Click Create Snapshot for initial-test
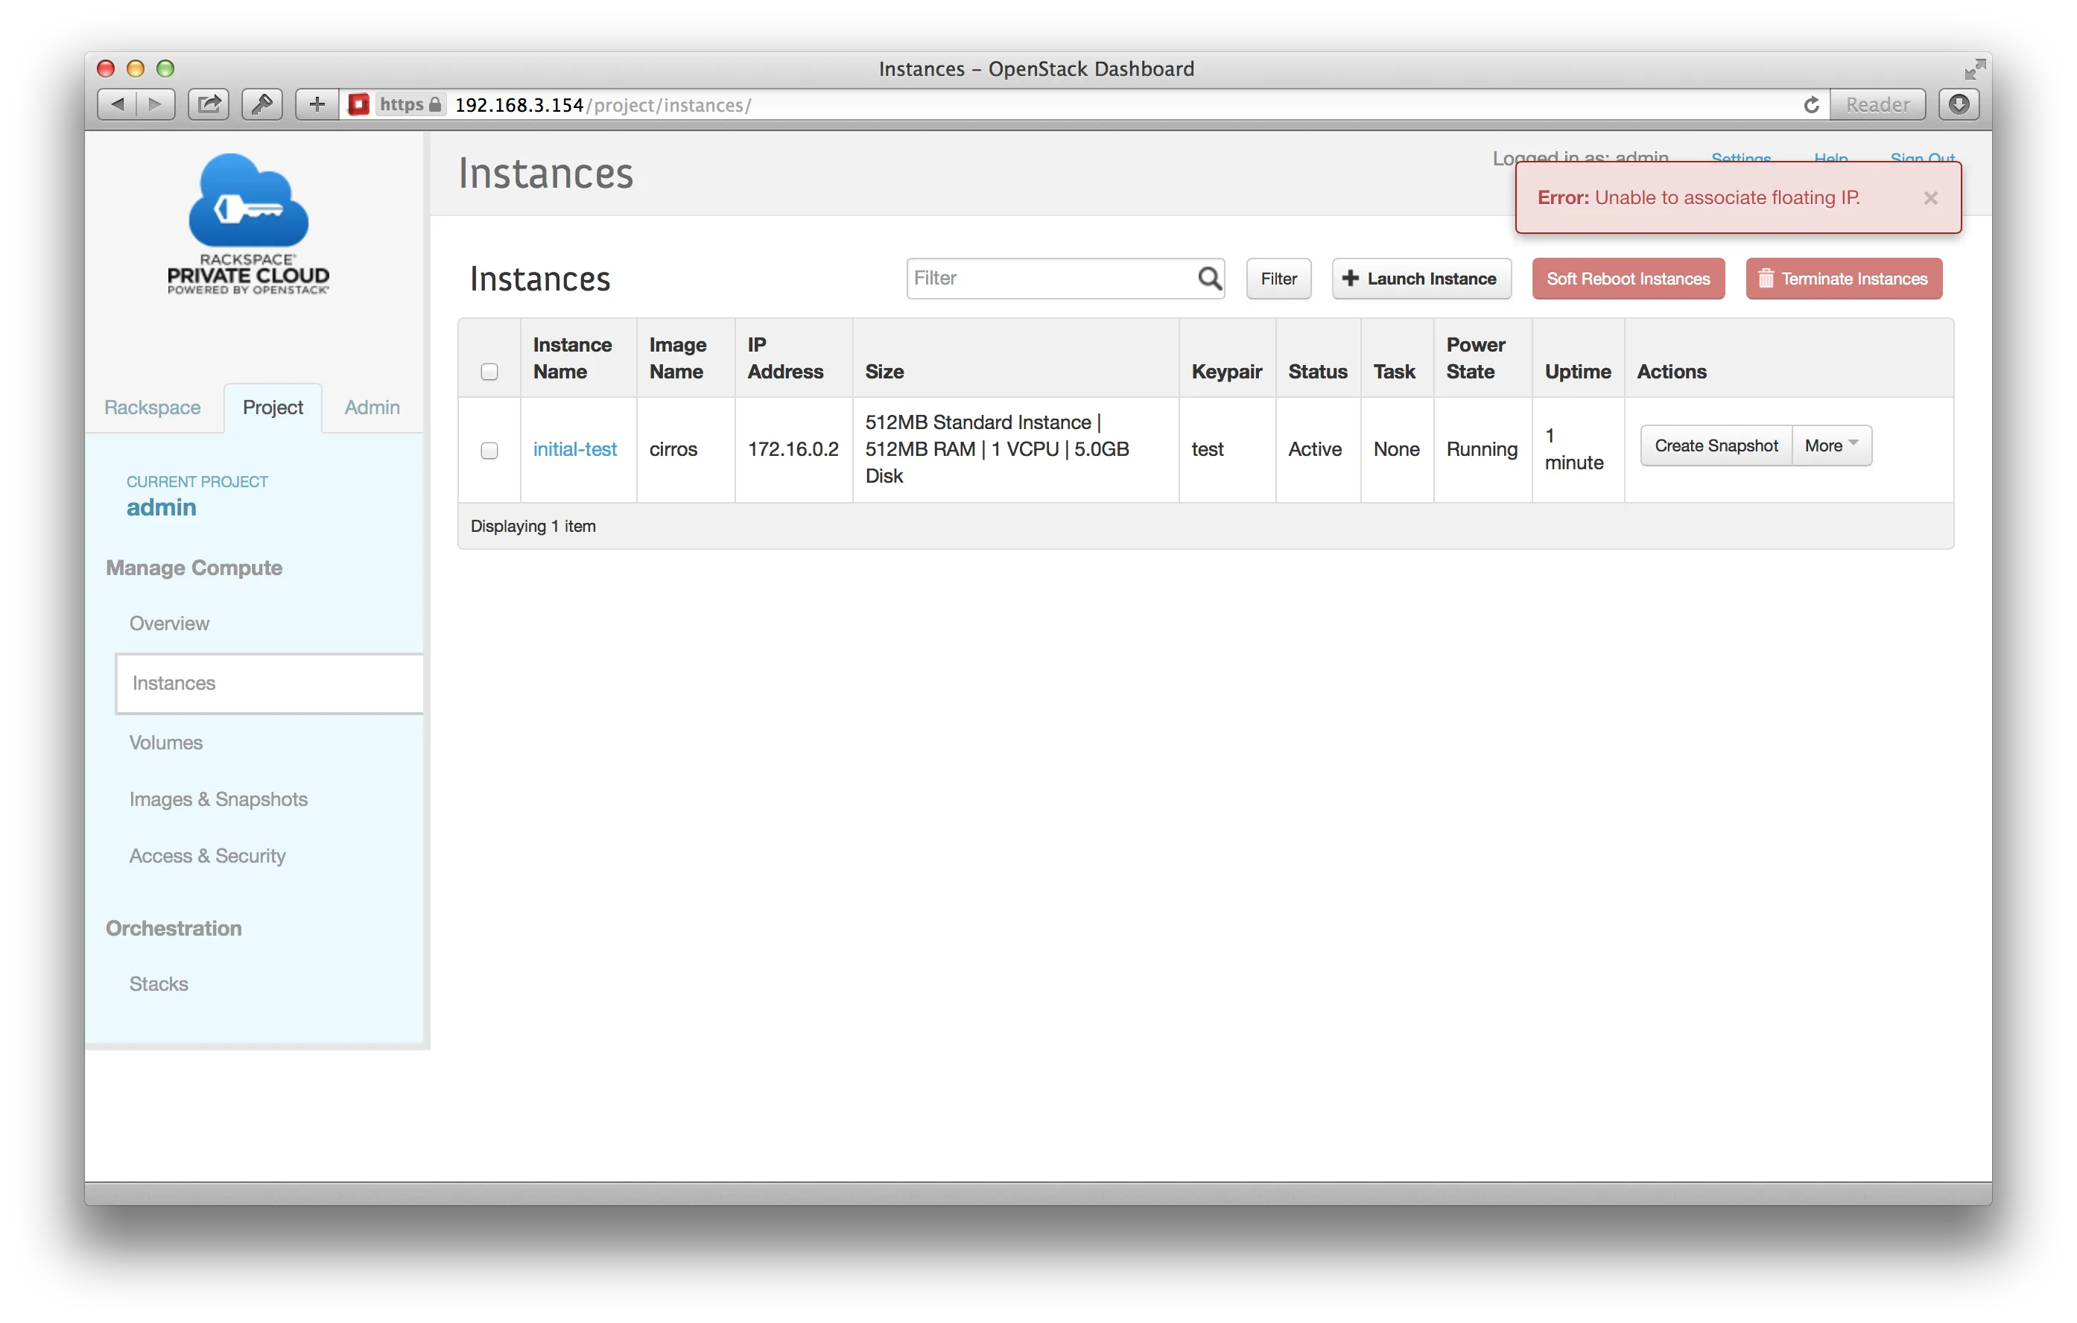The height and width of the screenshot is (1323, 2077). click(x=1716, y=445)
